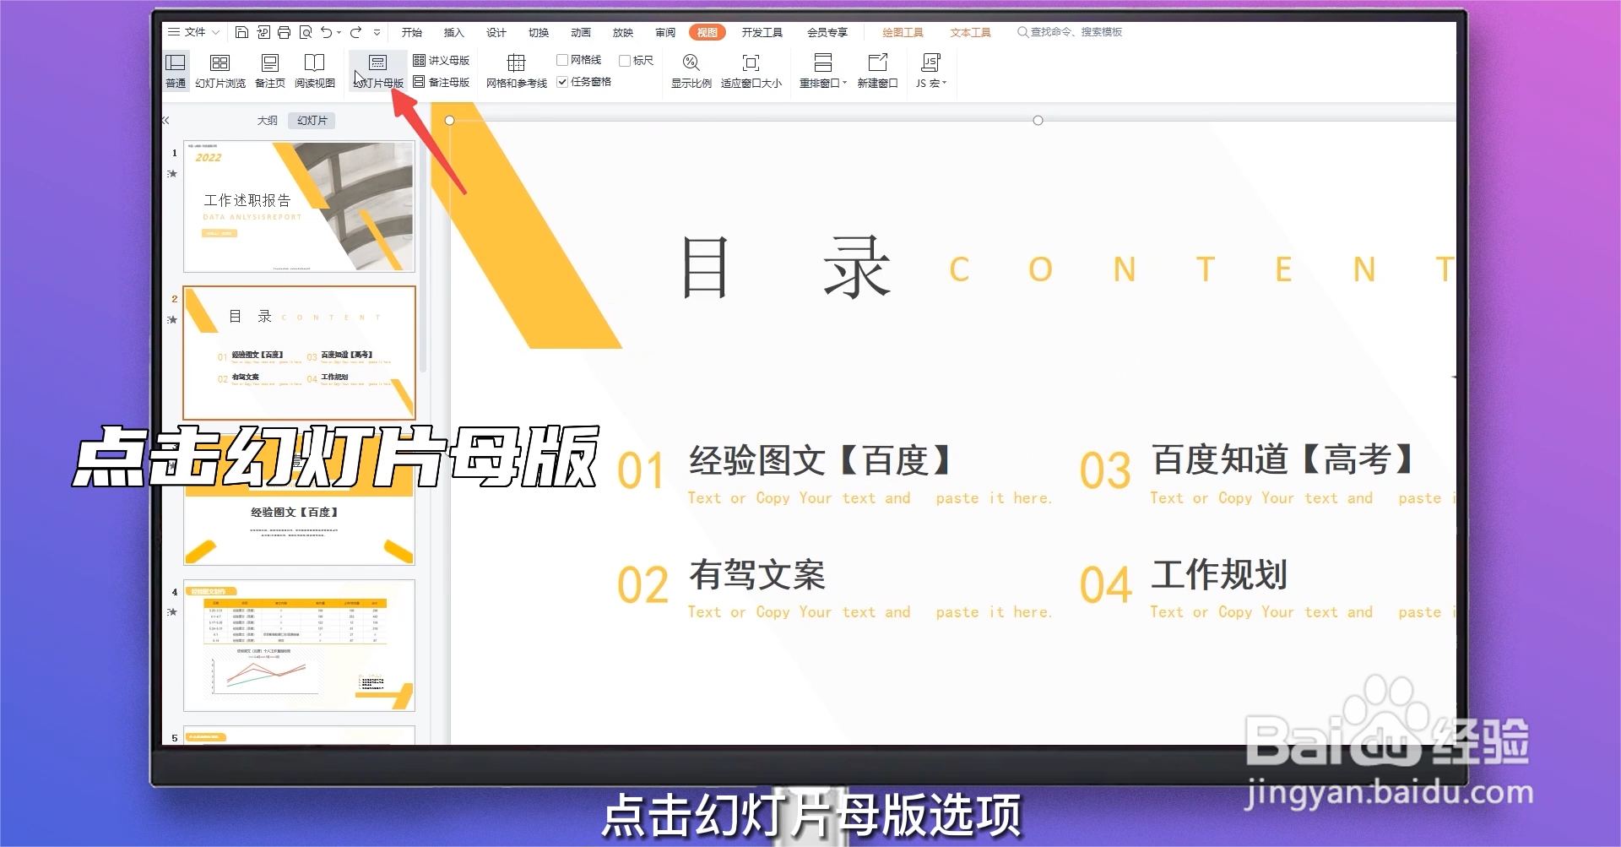Click the 目 录 title text on slide
Viewport: 1621px width, 847px height.
click(x=786, y=269)
